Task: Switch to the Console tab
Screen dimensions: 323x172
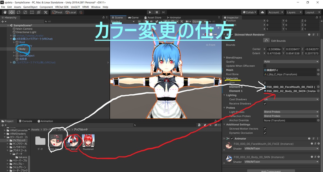Action: pyautogui.click(x=25, y=121)
